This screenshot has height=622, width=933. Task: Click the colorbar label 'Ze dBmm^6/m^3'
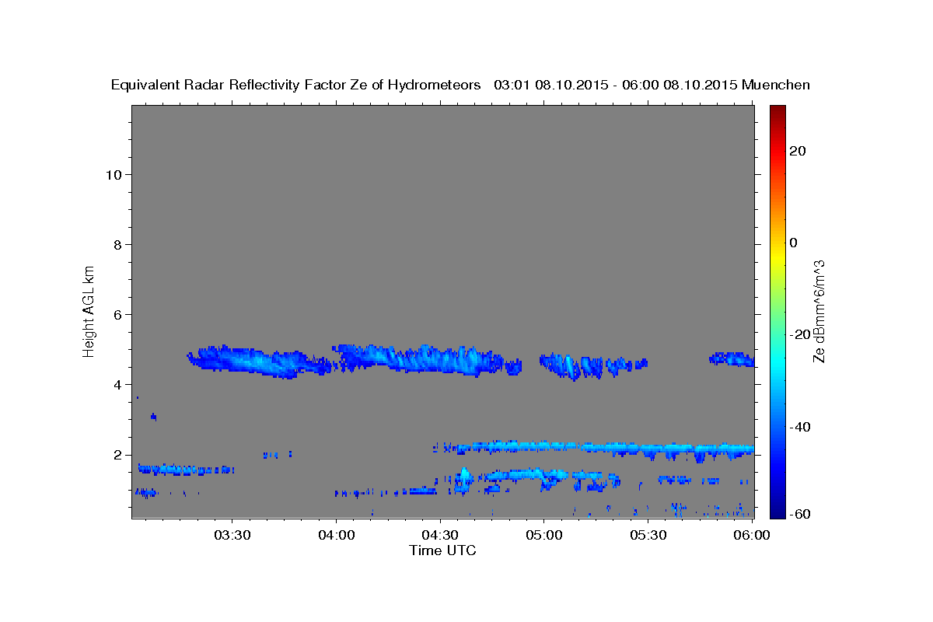click(819, 311)
